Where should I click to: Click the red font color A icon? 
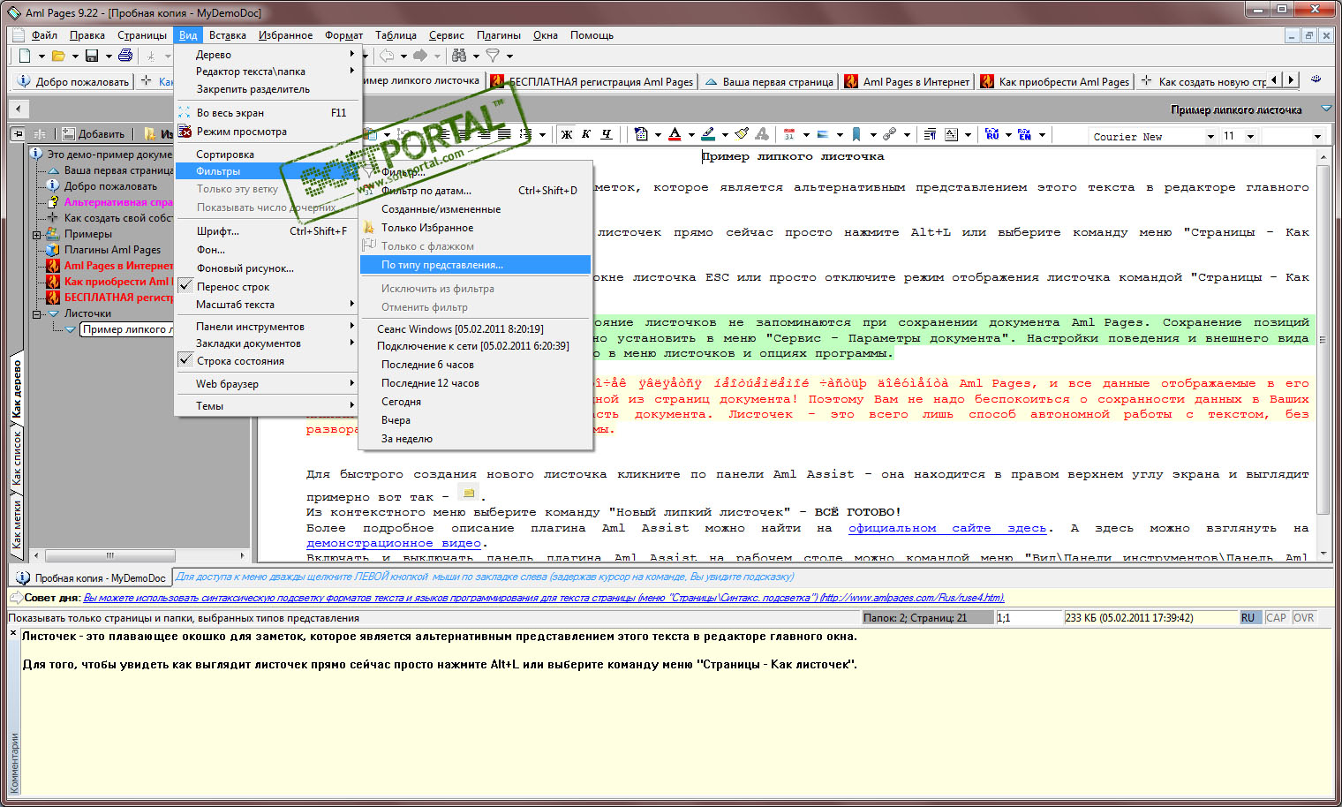point(675,134)
